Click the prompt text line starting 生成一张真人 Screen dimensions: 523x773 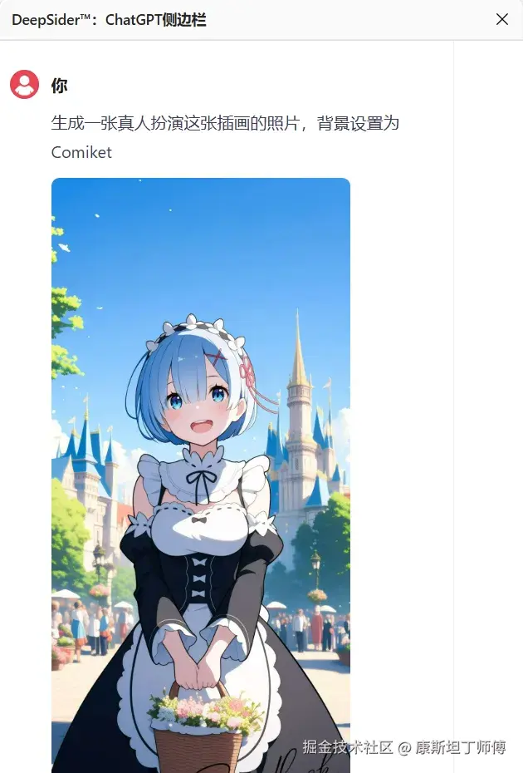tap(225, 123)
